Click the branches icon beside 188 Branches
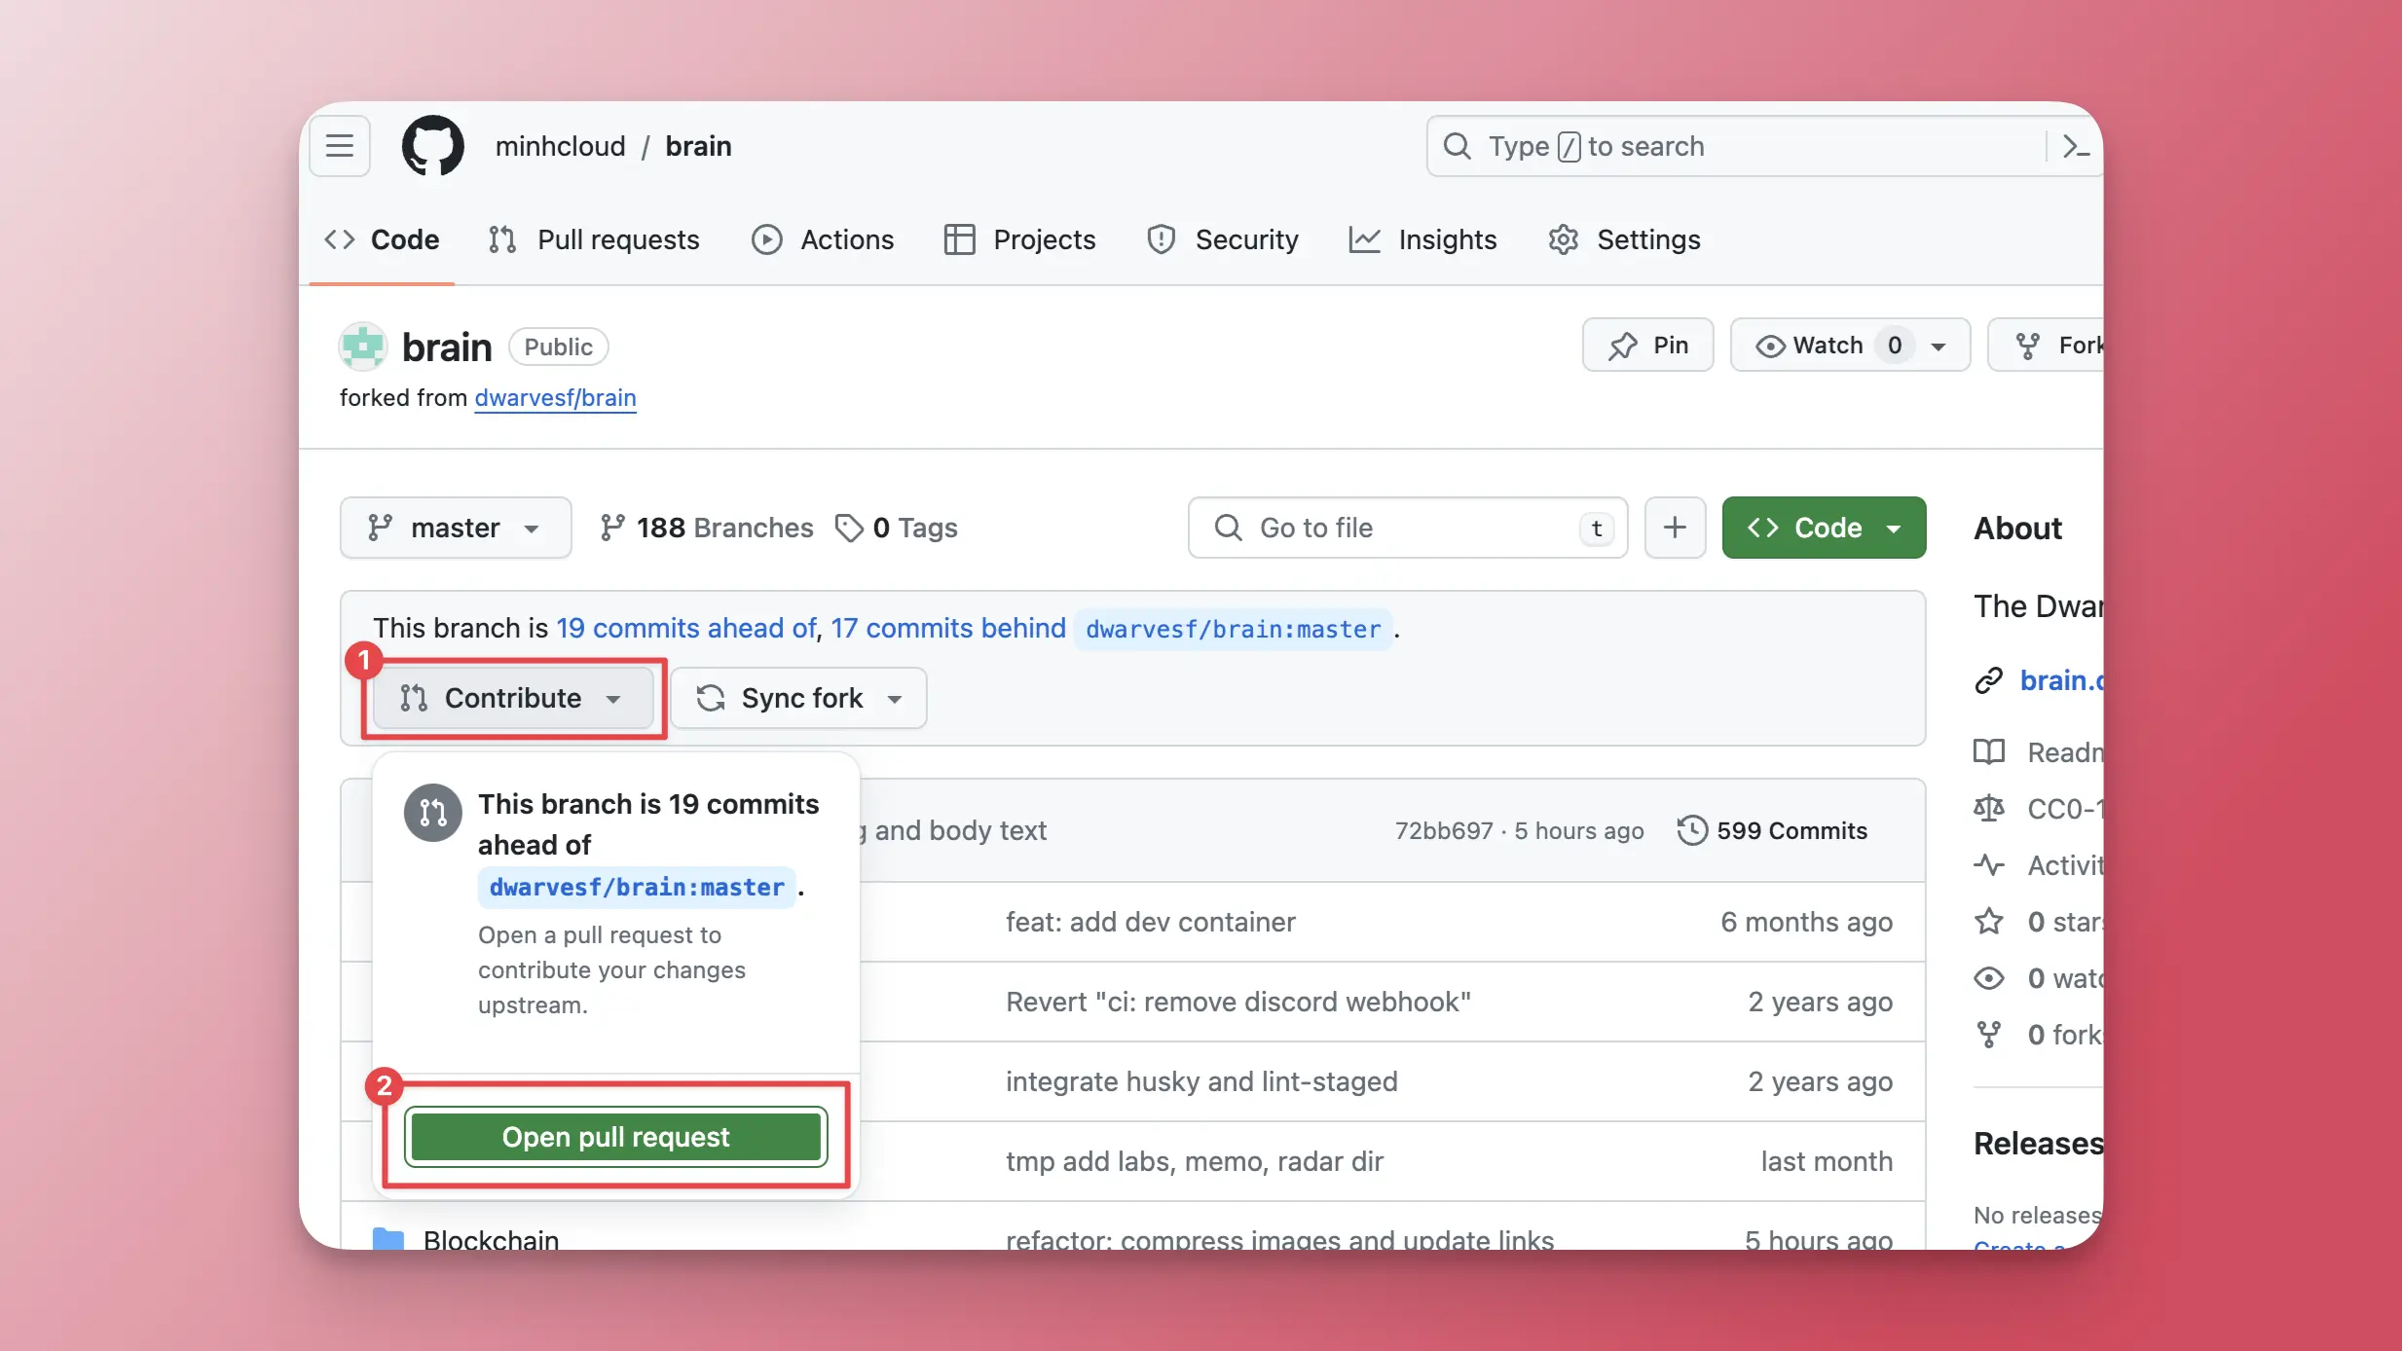 [611, 528]
